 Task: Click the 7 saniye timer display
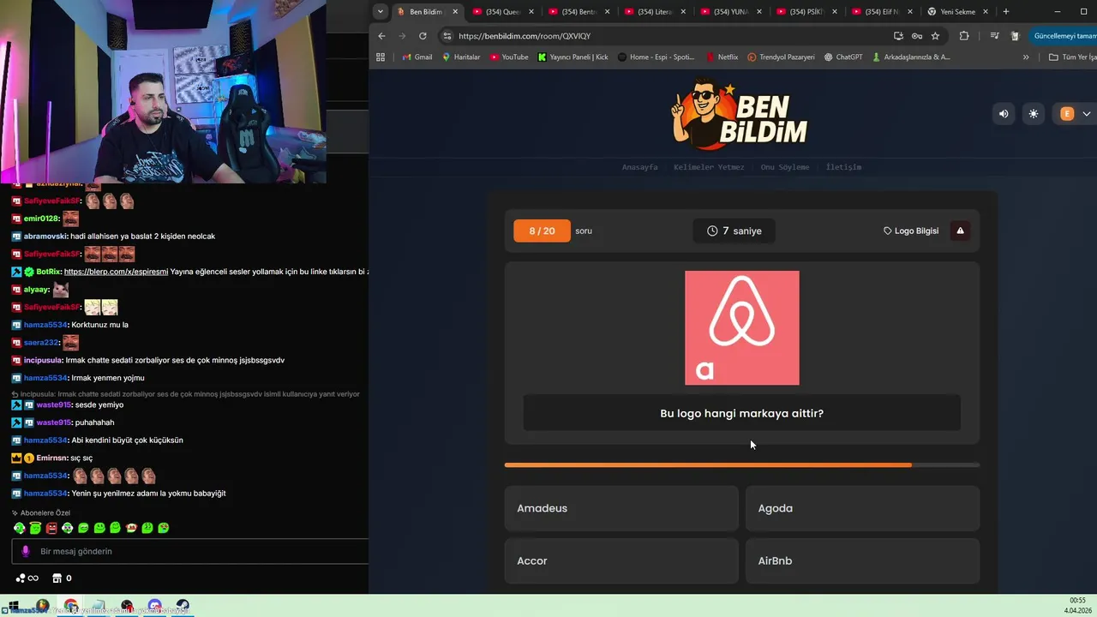pos(734,231)
